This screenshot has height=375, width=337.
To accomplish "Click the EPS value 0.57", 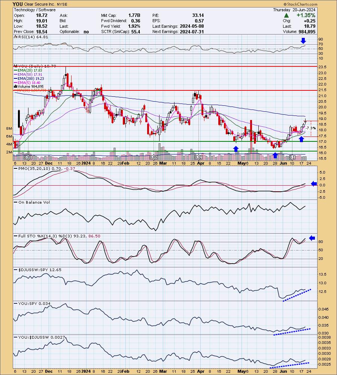I will coord(200,21).
